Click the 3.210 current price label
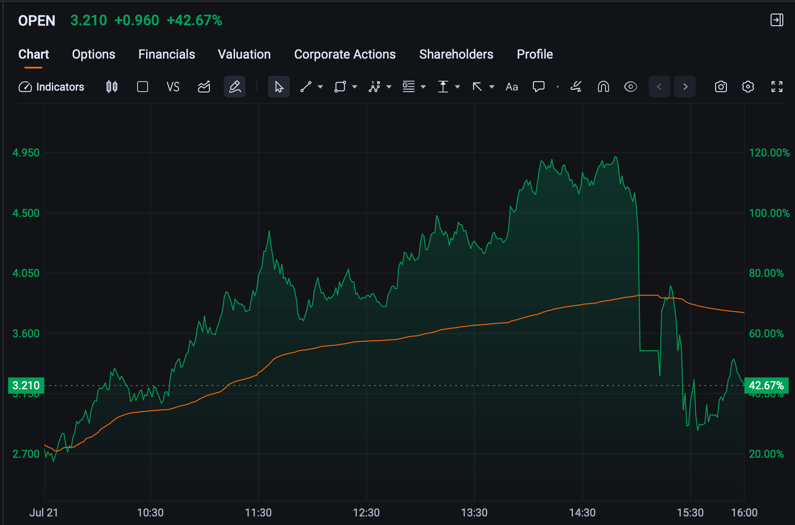 26,386
